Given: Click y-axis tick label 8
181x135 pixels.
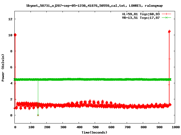Looking at the screenshot, I should (11, 51).
